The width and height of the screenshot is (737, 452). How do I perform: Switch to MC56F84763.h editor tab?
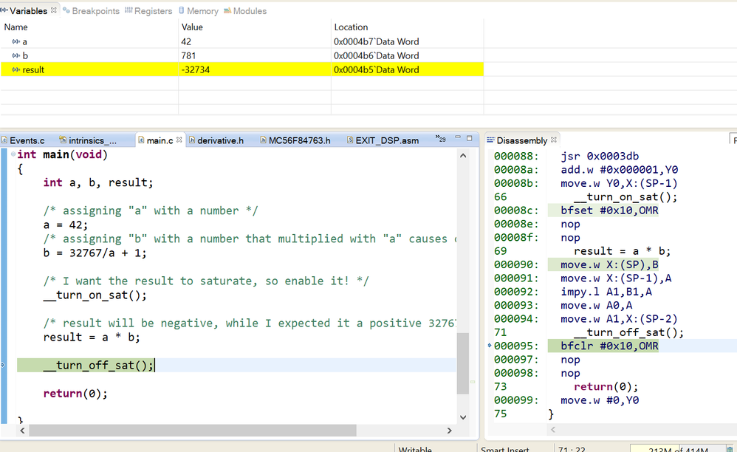(x=295, y=140)
